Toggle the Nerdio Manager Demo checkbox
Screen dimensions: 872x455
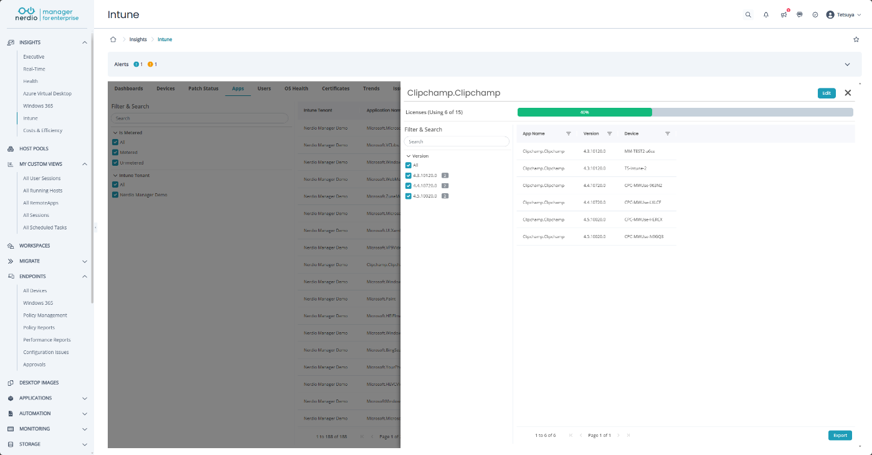click(x=115, y=194)
